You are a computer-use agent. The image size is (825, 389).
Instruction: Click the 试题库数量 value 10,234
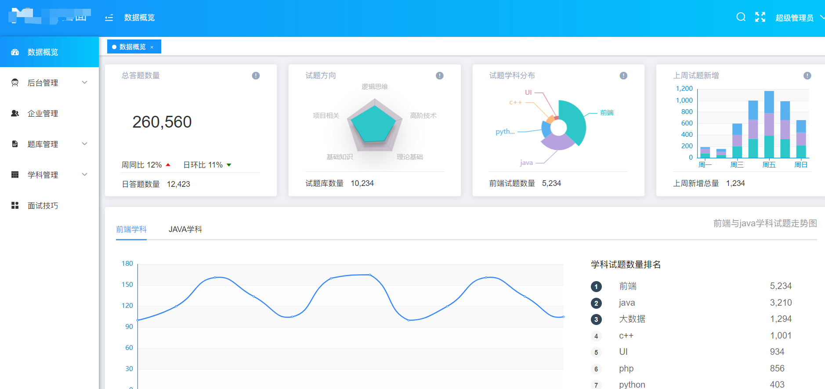point(362,183)
